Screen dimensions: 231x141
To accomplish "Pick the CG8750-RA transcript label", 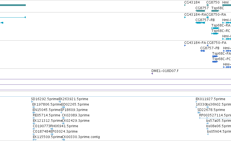I will click(216, 15).
